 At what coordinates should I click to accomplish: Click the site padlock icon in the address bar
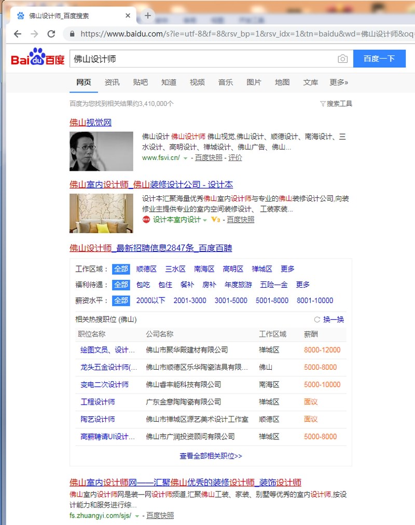pos(72,34)
